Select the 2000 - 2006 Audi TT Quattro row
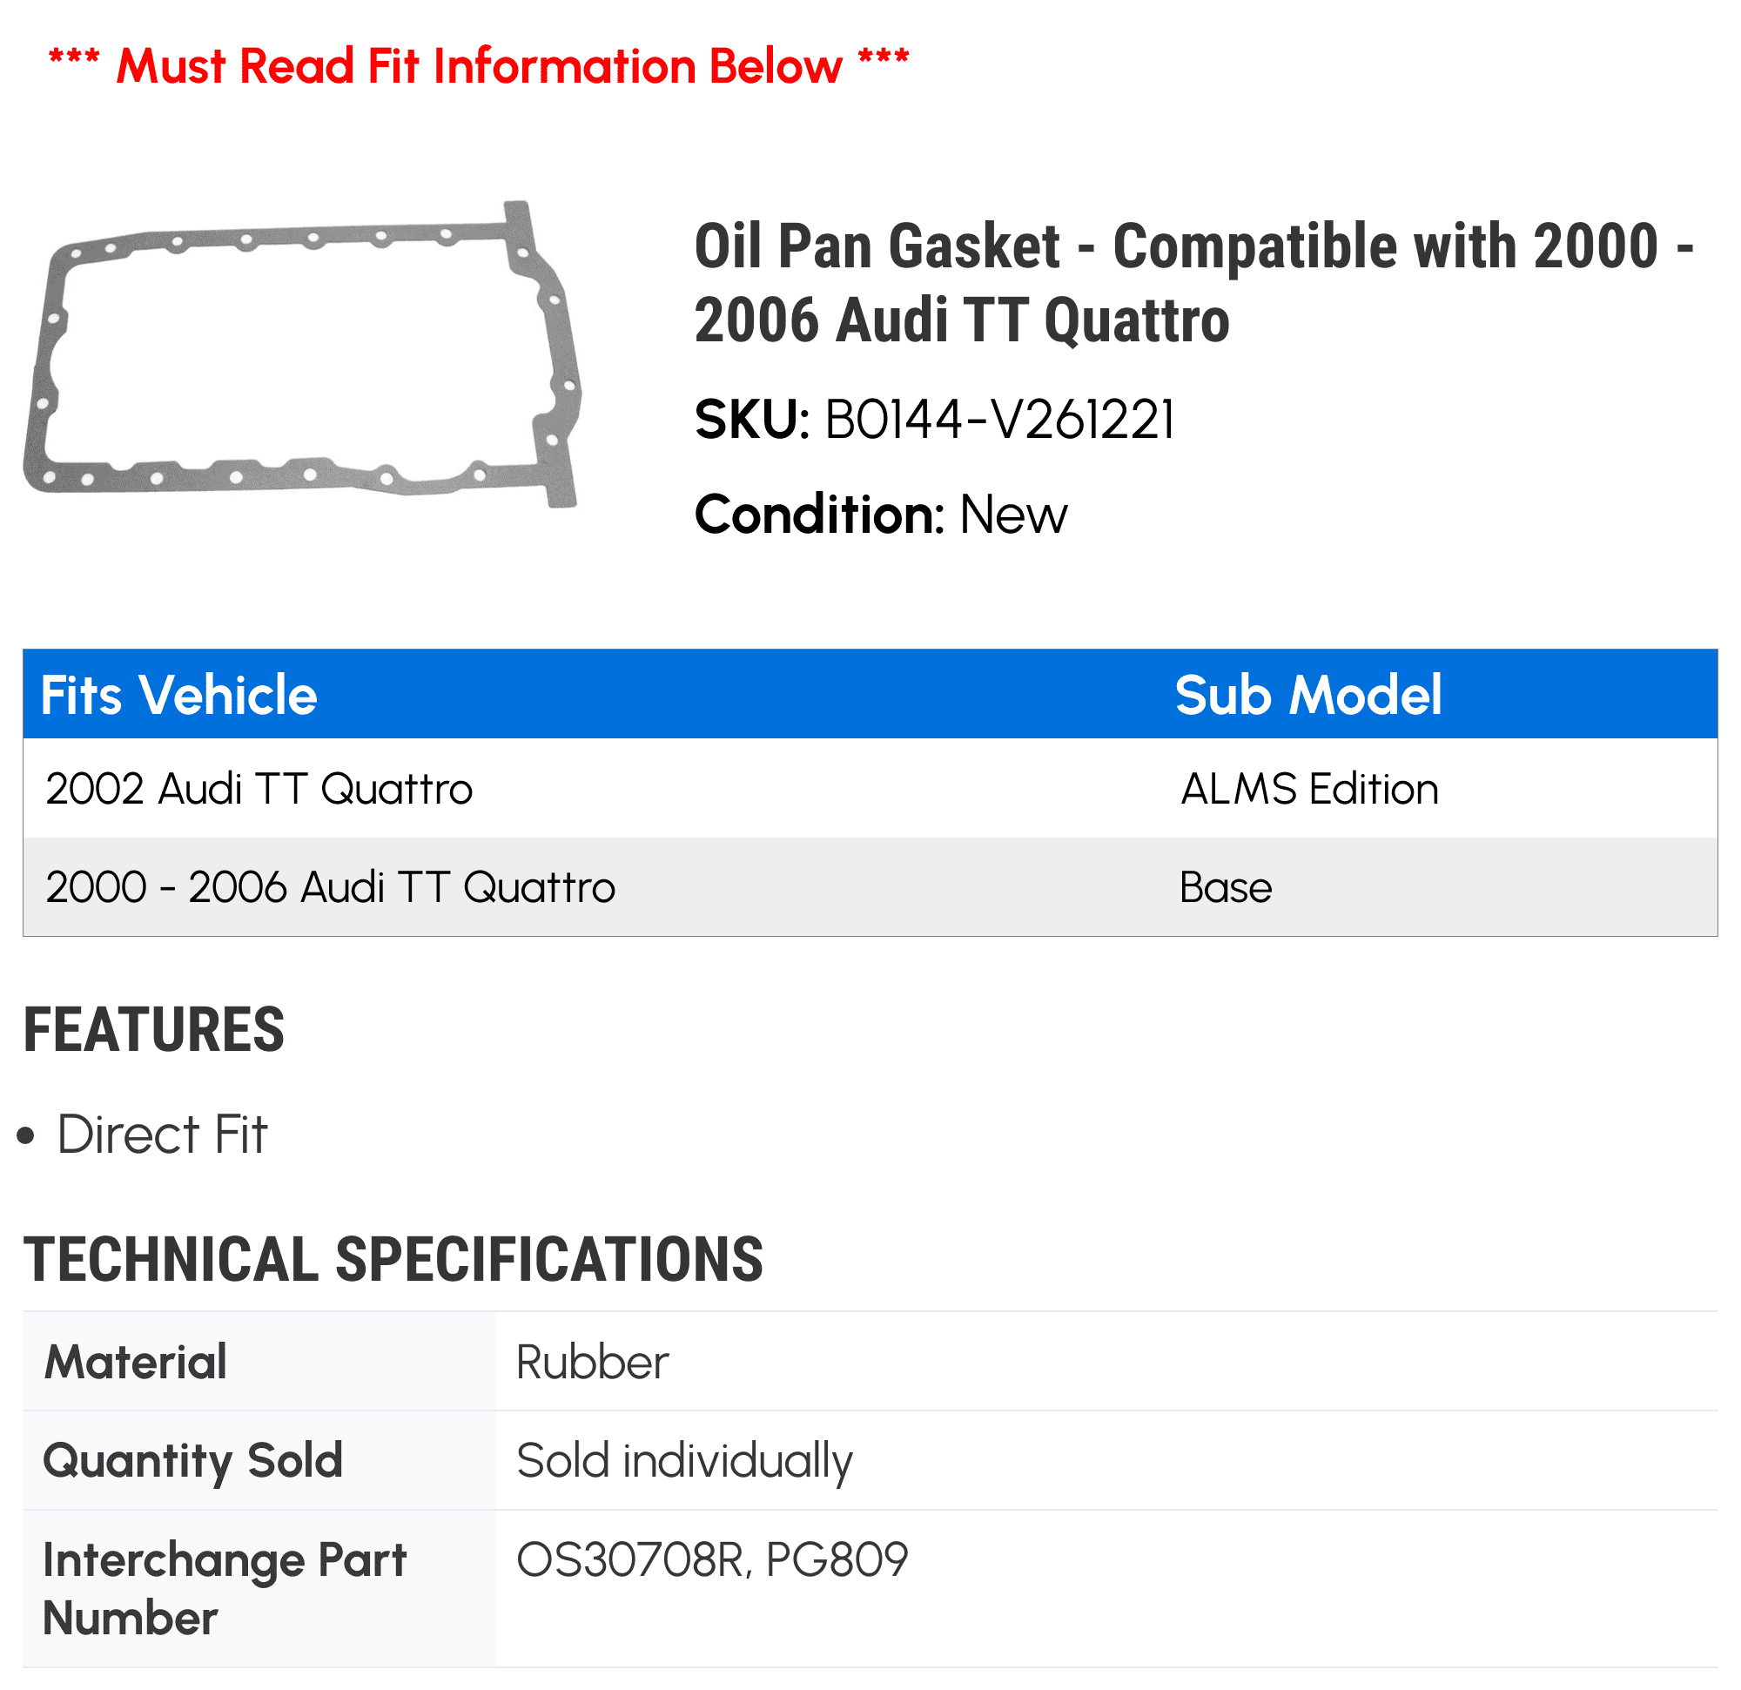This screenshot has height=1690, width=1741. pos(870,886)
